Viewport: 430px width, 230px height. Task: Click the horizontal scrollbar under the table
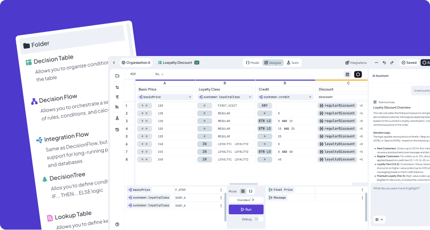pyautogui.click(x=244, y=184)
